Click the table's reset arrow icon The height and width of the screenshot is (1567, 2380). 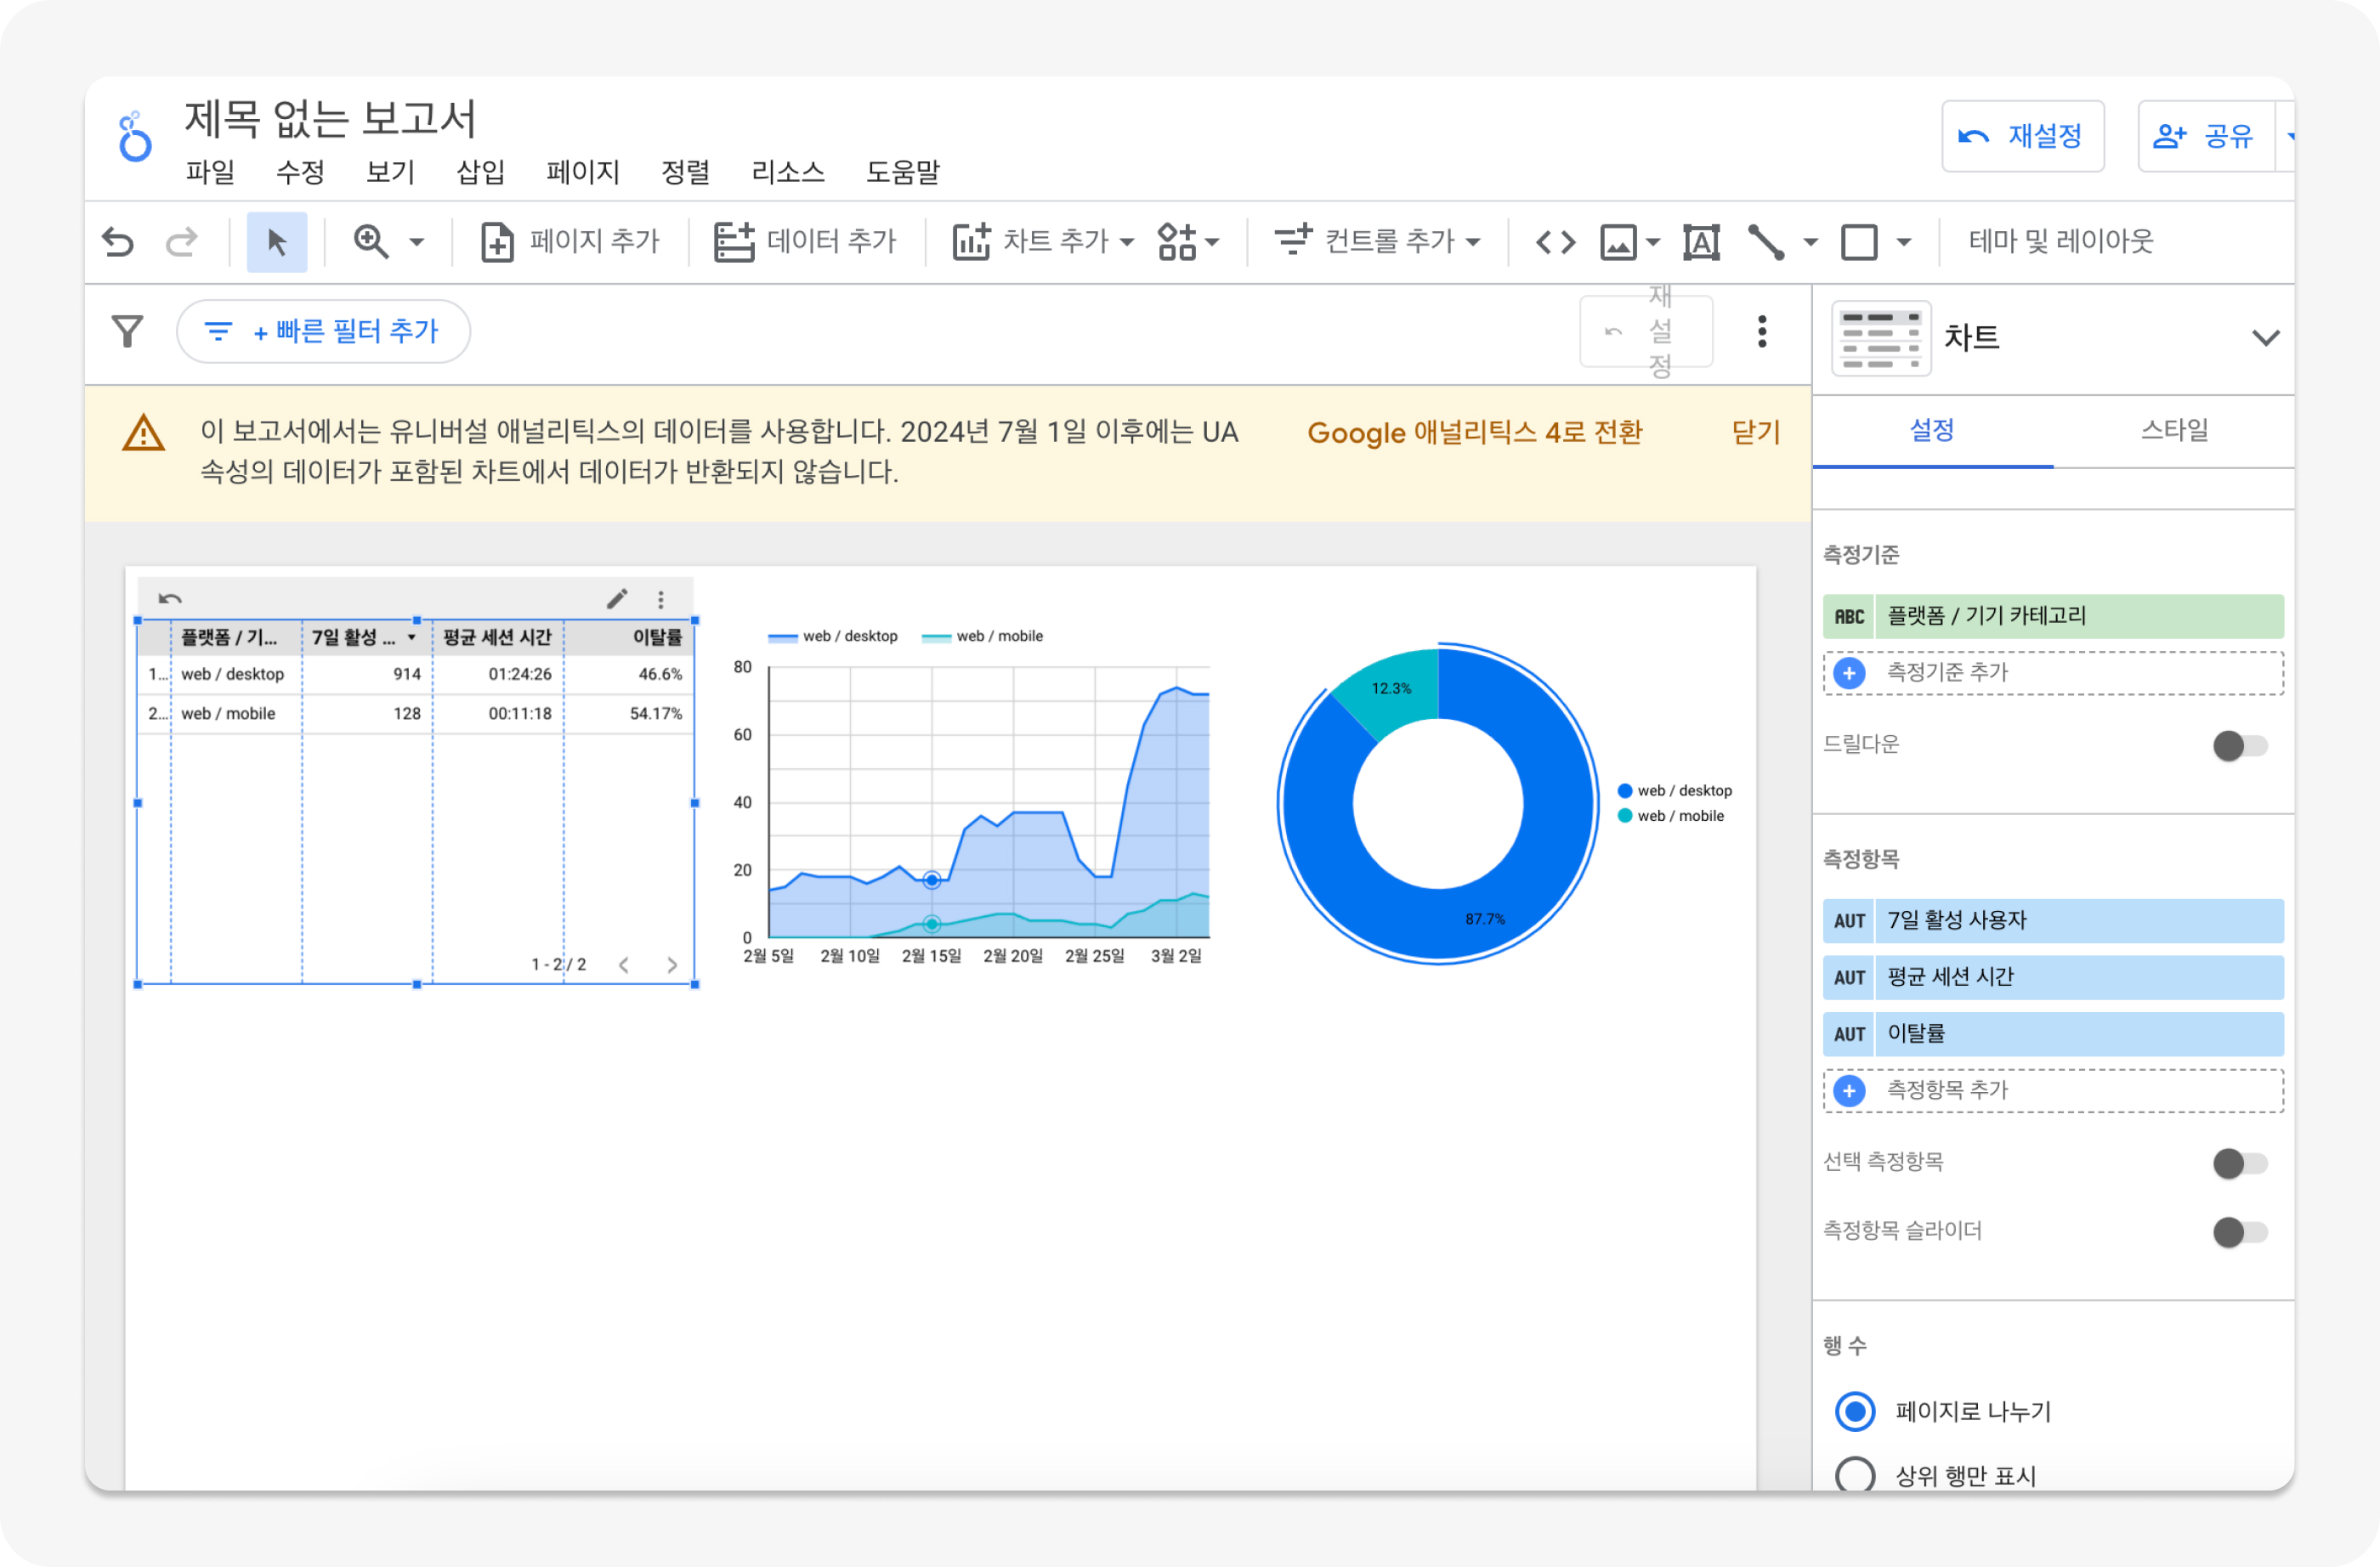pyautogui.click(x=170, y=598)
